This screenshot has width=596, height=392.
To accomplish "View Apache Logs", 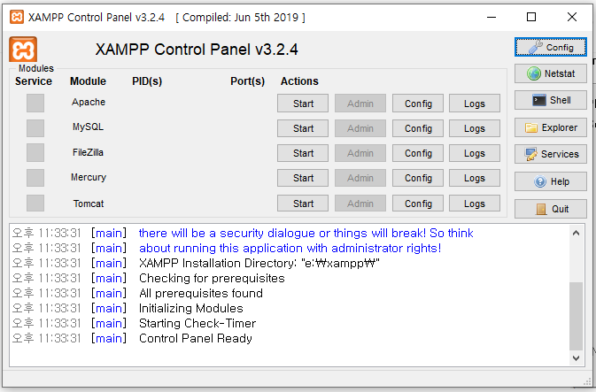I will pos(475,104).
